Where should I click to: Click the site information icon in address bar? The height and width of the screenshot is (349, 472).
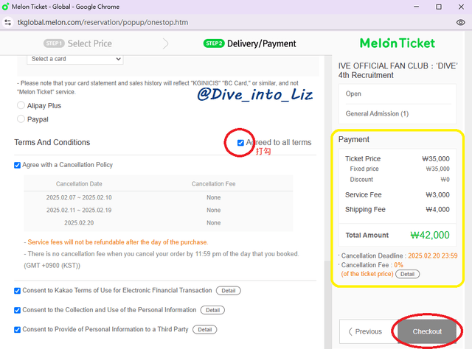[x=7, y=23]
